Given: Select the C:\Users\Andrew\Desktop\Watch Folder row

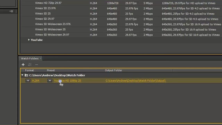Looking at the screenshot, I should coord(121,75).
